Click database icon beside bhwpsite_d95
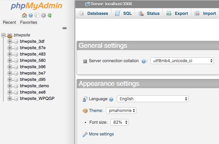 [16, 80]
